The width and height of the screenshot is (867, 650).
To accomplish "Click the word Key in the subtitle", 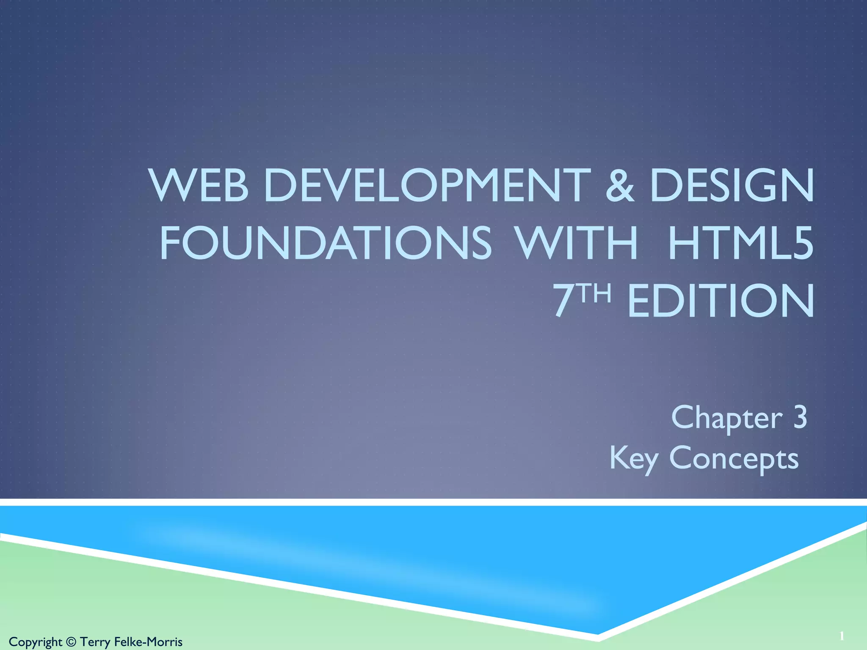I will 634,458.
